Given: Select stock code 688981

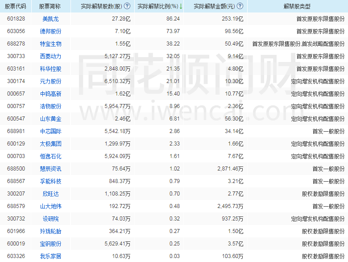Looking at the screenshot, I should pos(16,131).
